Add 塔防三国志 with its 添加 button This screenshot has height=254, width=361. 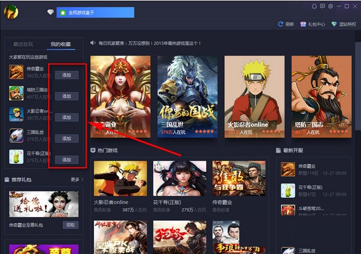pos(67,96)
